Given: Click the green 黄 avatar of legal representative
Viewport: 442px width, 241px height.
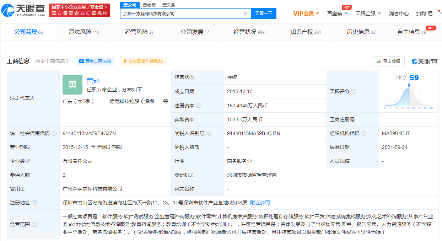Looking at the screenshot, I should (x=72, y=85).
